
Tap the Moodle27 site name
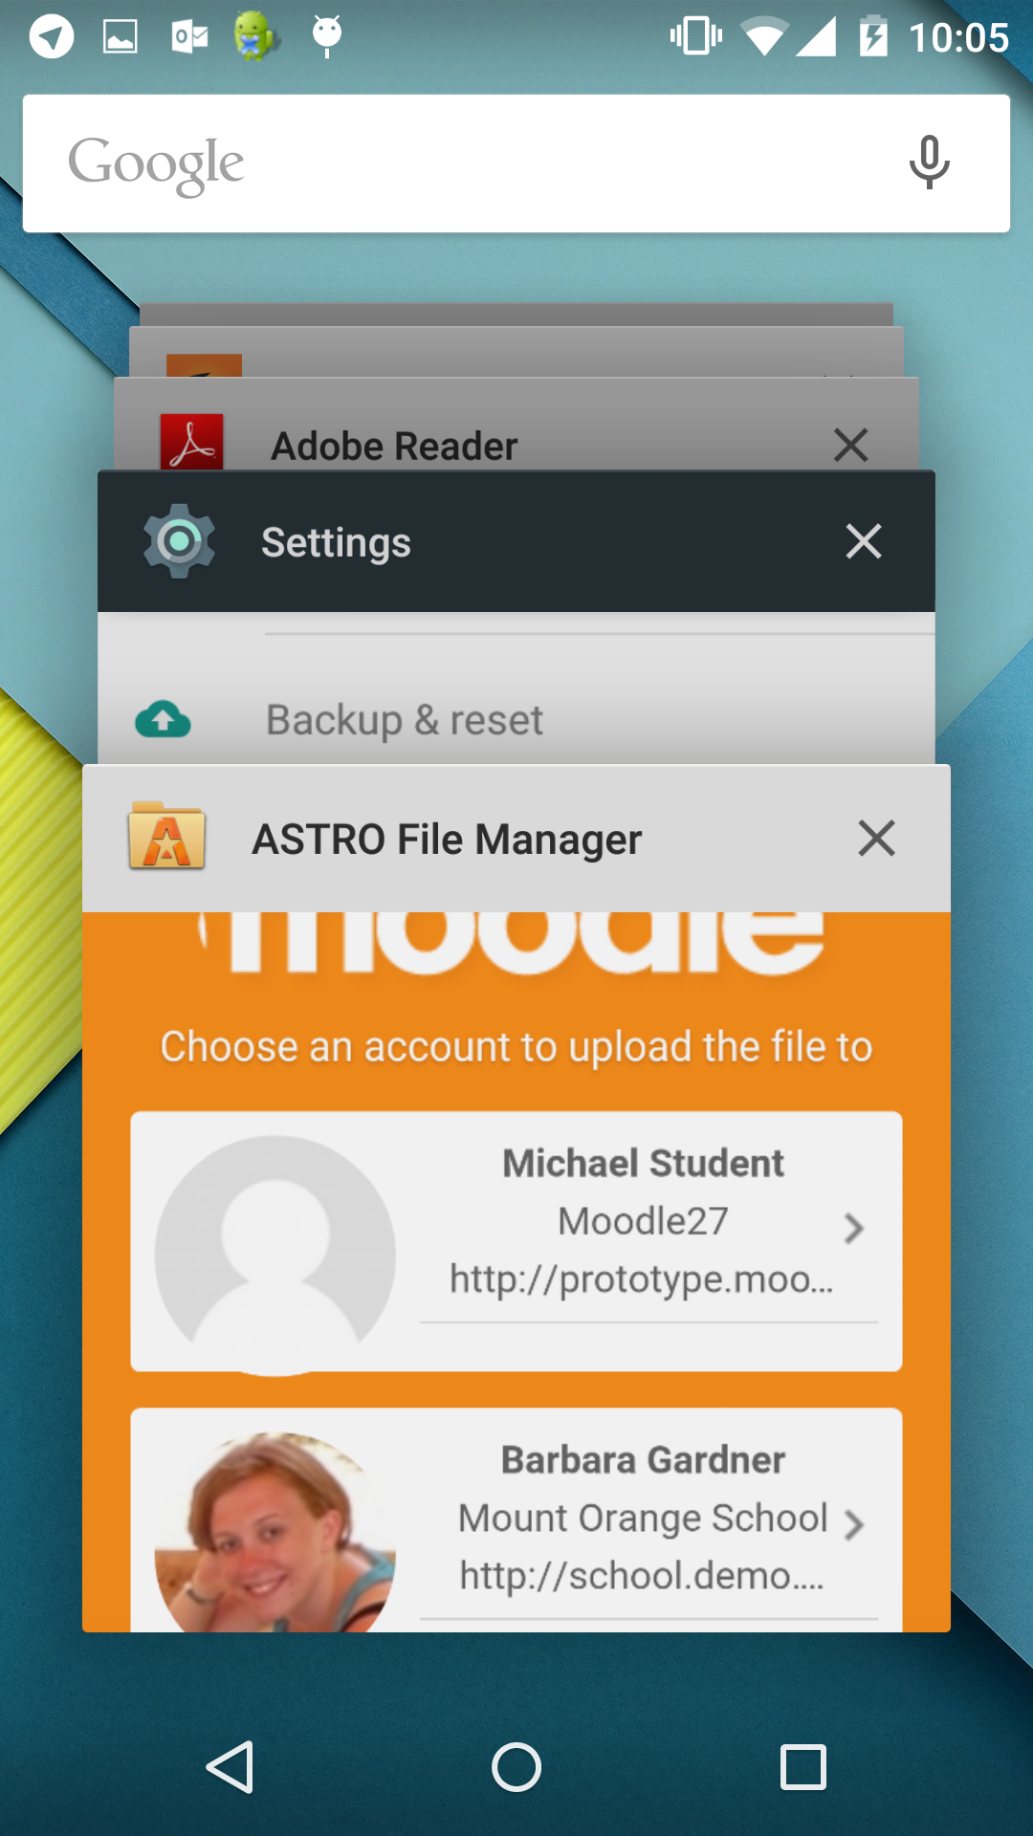(643, 1221)
